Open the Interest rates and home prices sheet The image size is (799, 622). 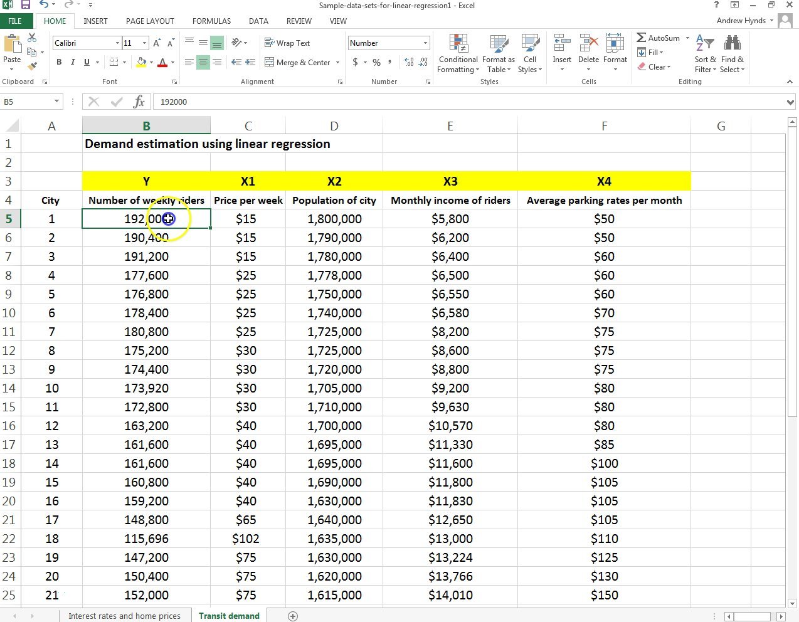pyautogui.click(x=125, y=615)
